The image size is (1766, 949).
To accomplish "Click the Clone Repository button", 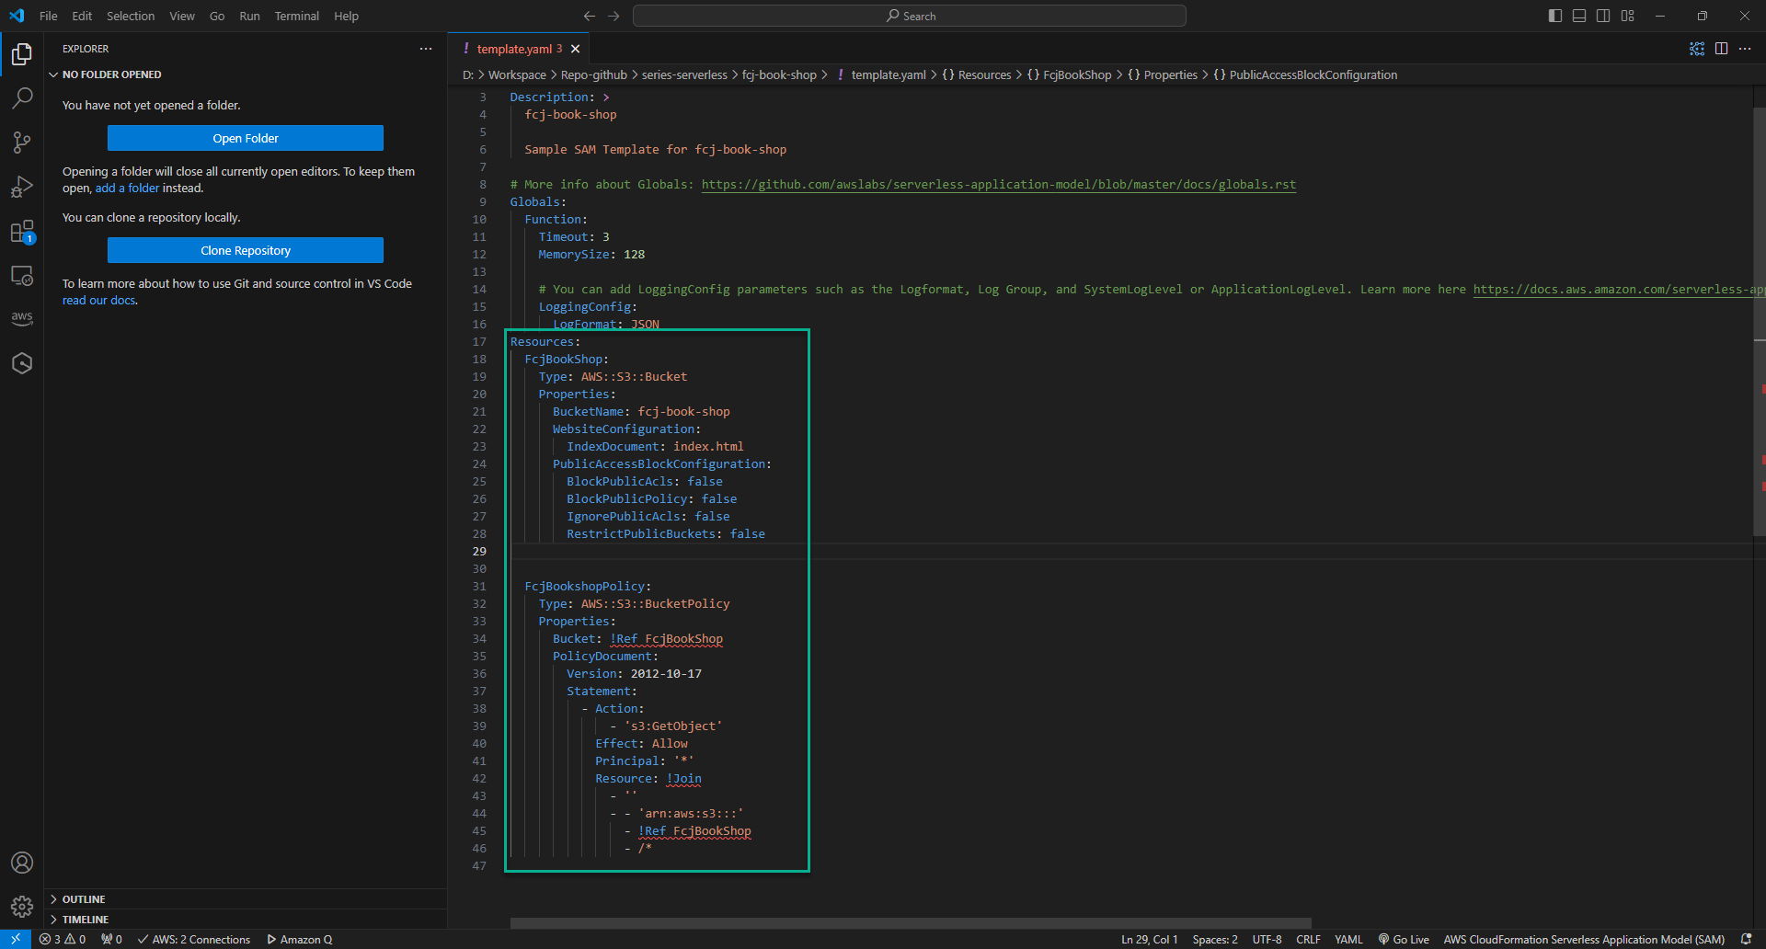I will pyautogui.click(x=246, y=250).
